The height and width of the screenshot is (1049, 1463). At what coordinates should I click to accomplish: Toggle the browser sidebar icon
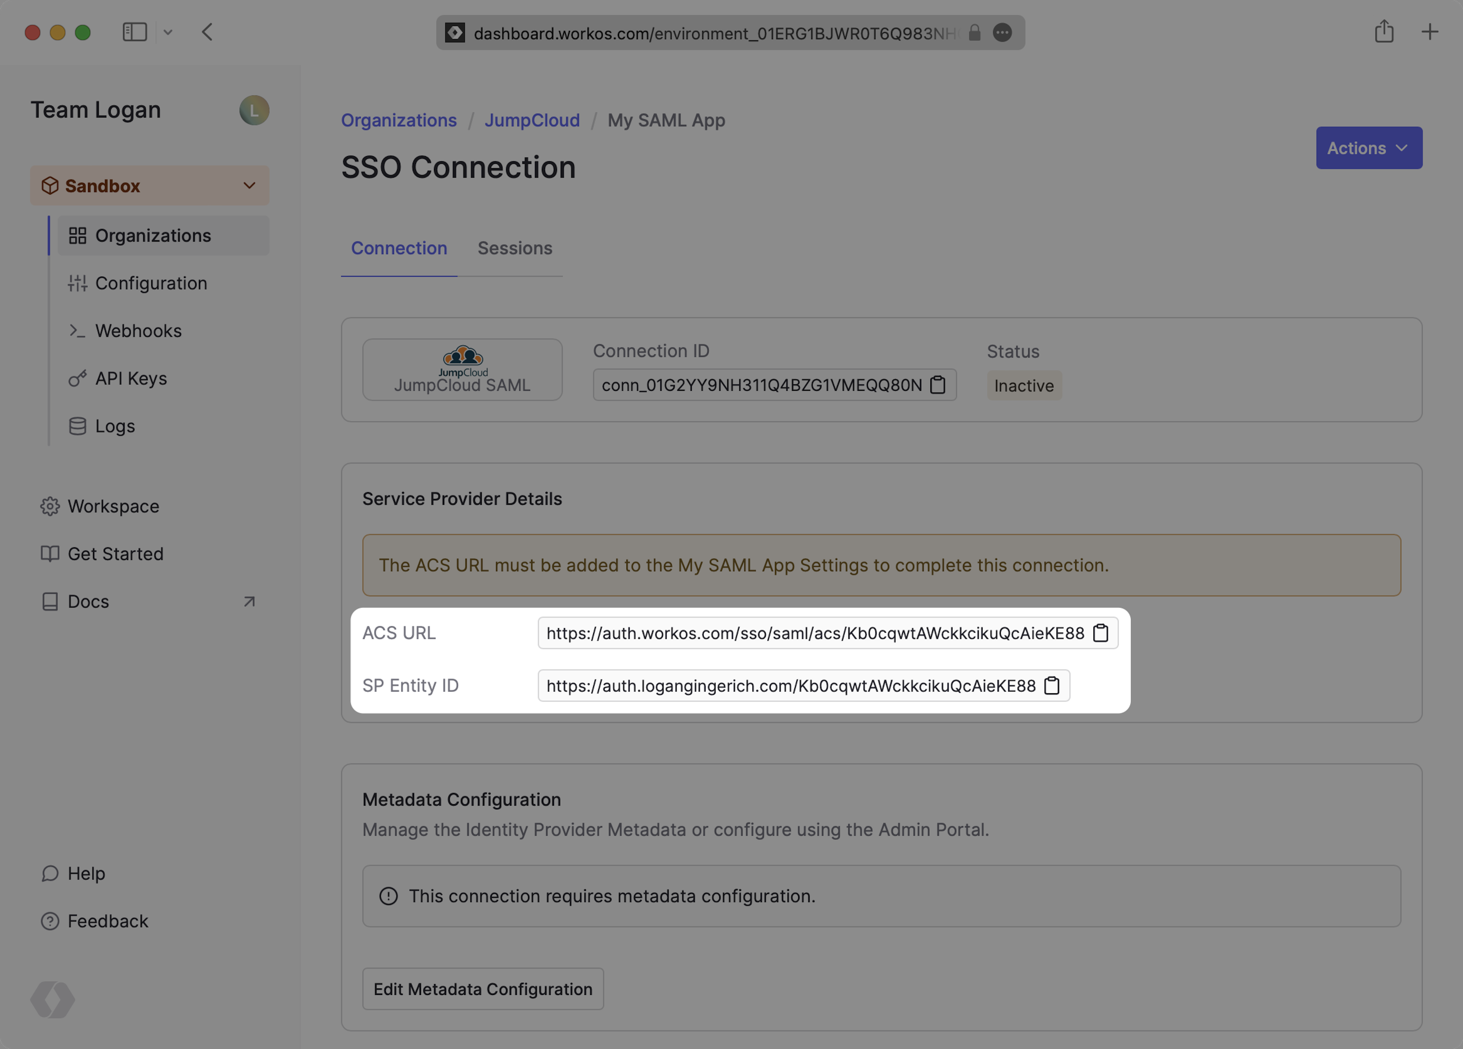135,32
